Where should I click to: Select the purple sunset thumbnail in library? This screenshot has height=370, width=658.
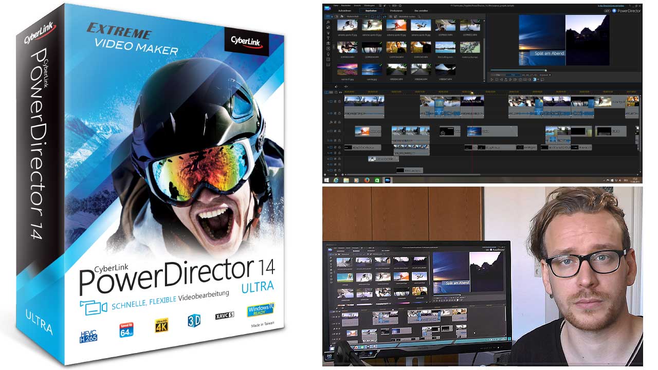point(347,69)
